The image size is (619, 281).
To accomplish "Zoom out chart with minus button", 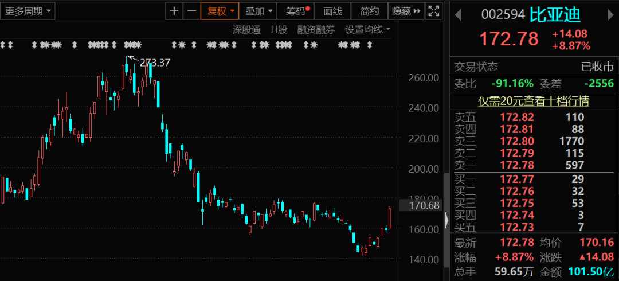I will 191,11.
